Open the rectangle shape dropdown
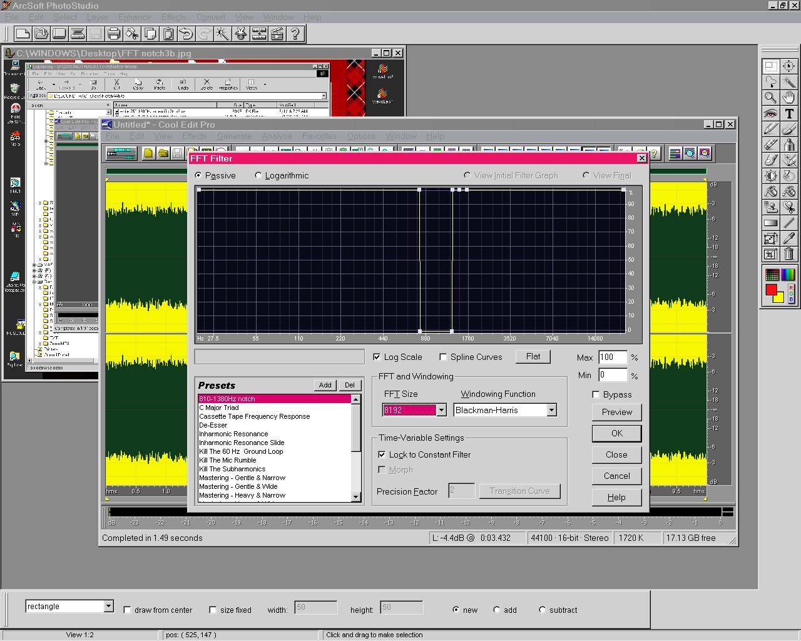Image resolution: width=801 pixels, height=641 pixels. point(108,606)
